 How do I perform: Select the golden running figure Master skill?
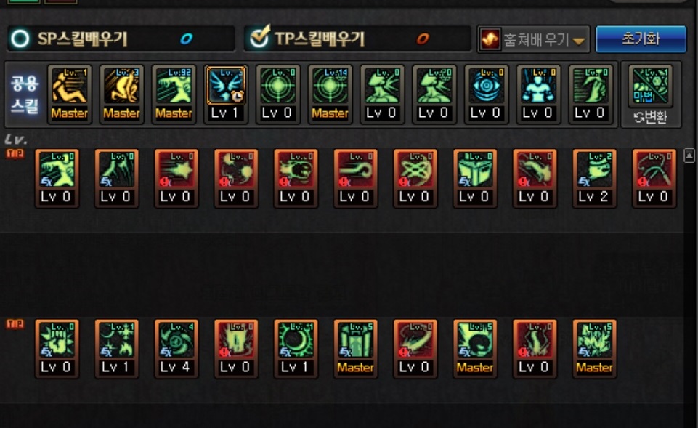click(70, 94)
